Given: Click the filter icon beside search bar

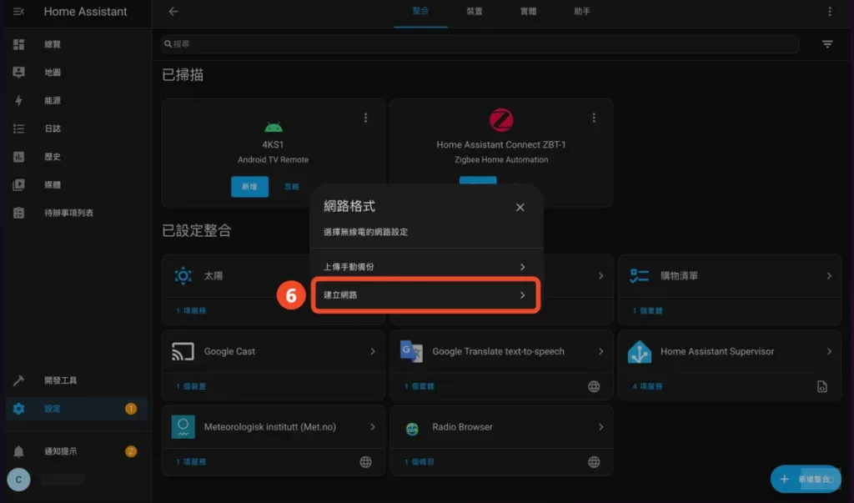Looking at the screenshot, I should 827,43.
